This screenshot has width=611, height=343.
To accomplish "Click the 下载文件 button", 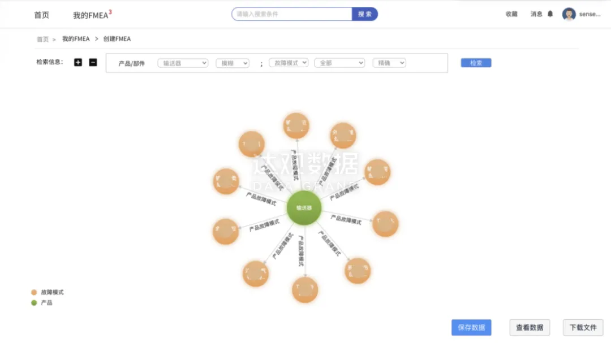I will 583,327.
